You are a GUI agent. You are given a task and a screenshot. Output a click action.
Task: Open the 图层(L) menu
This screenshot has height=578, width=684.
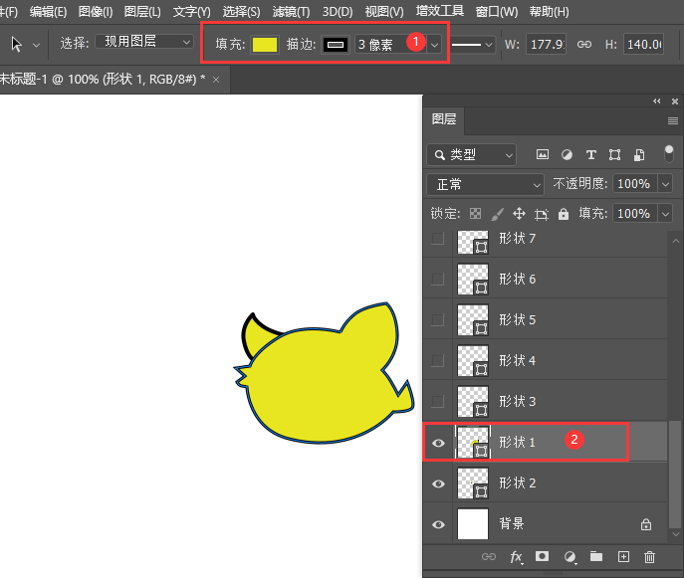click(143, 12)
